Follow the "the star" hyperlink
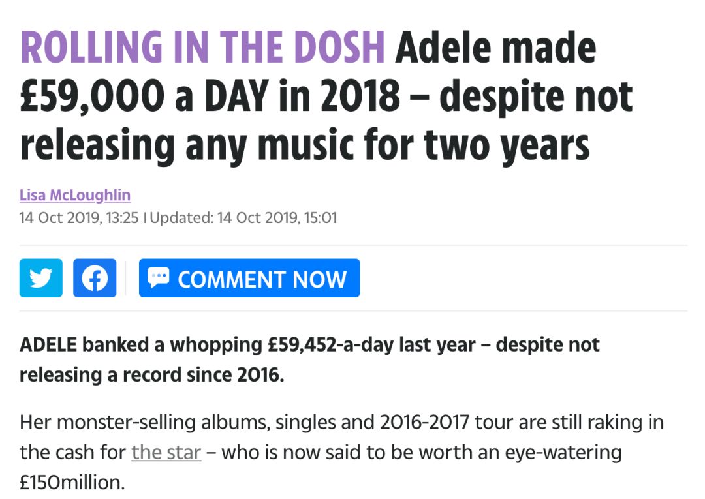This screenshot has height=499, width=705. click(166, 452)
